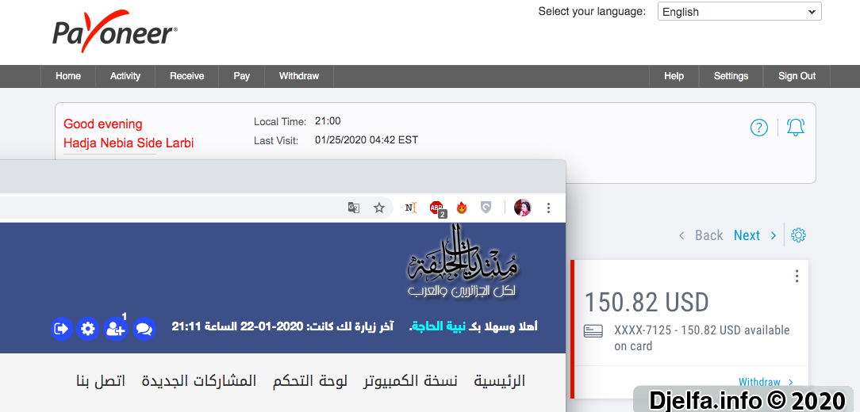Open the Receive menu
This screenshot has height=412, width=860.
point(186,76)
